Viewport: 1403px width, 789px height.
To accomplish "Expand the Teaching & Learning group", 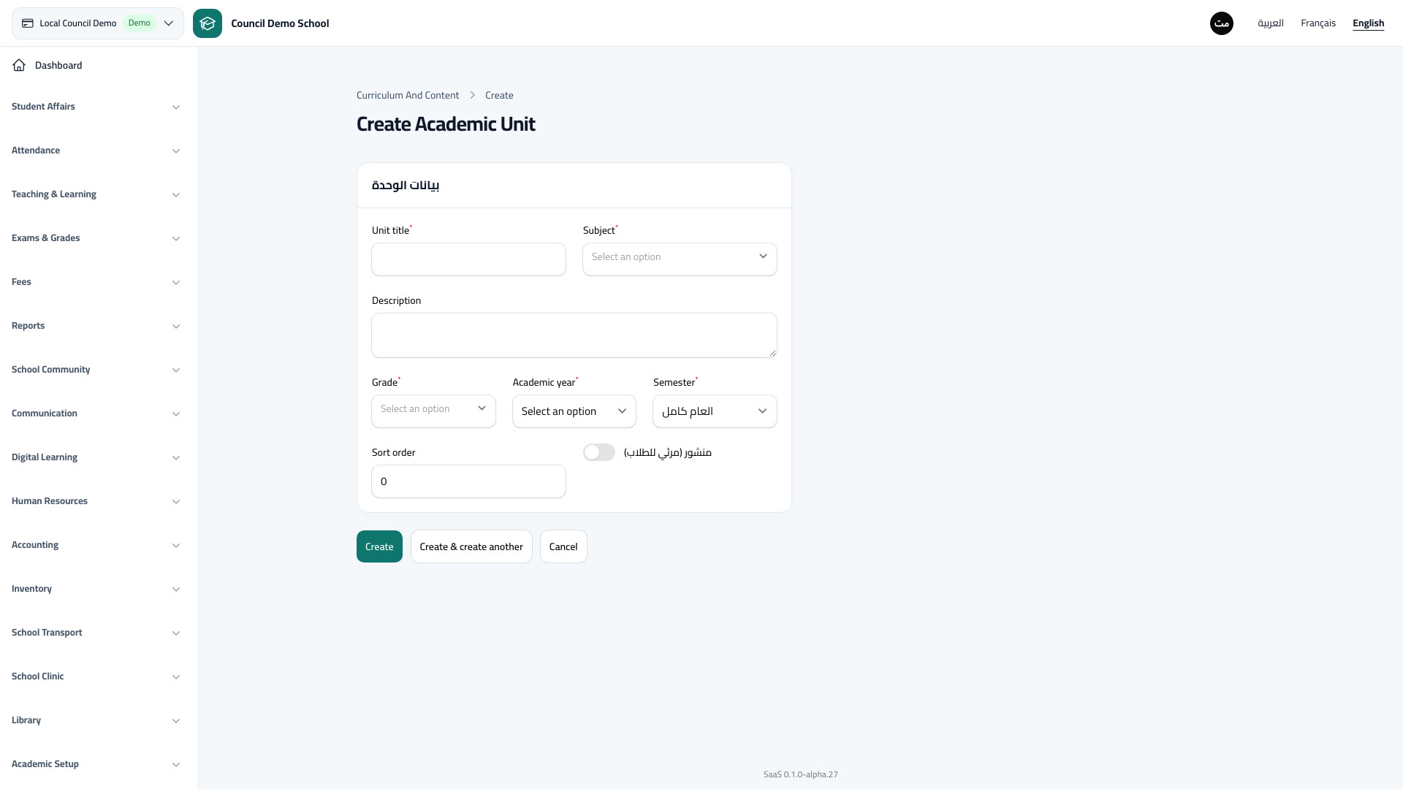I will pyautogui.click(x=96, y=194).
